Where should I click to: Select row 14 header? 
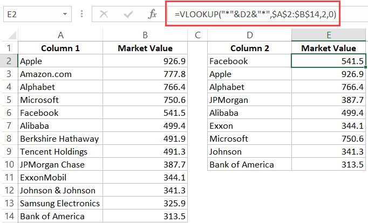[x=9, y=216]
